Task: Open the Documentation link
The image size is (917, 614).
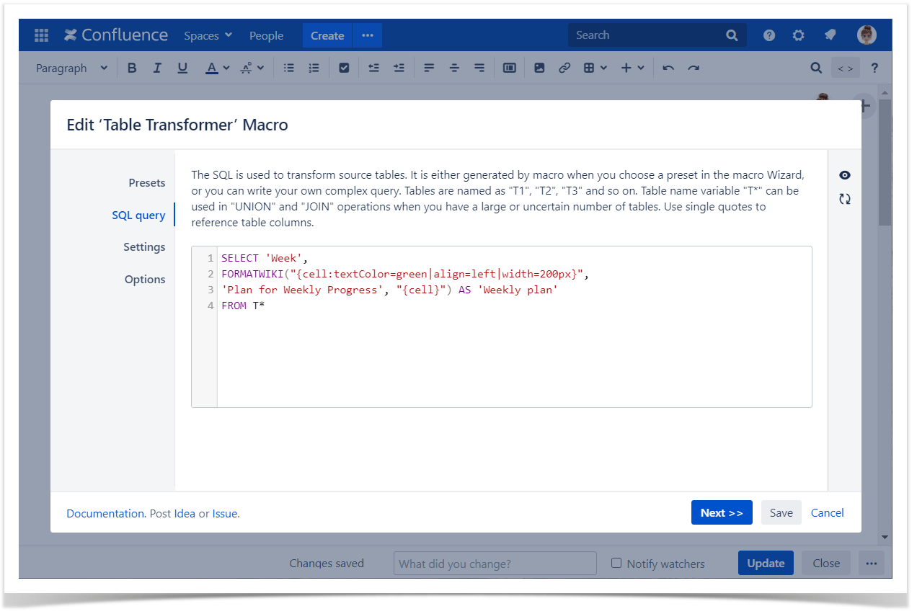Action: pyautogui.click(x=105, y=513)
